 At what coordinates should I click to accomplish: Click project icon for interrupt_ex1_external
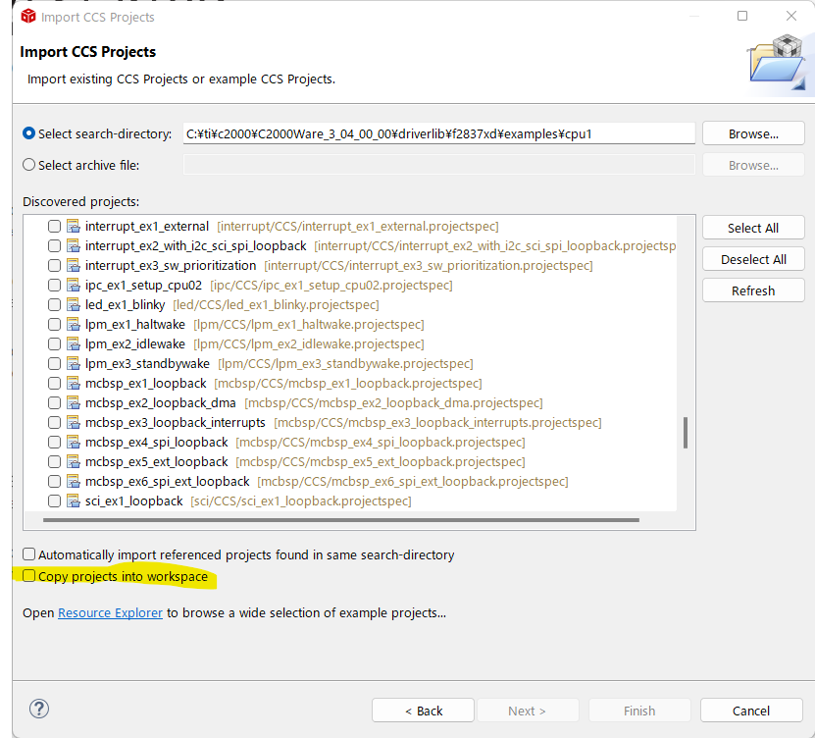point(74,227)
